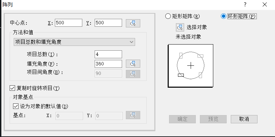
Task: Click the 预览 button
Action: pos(213,119)
